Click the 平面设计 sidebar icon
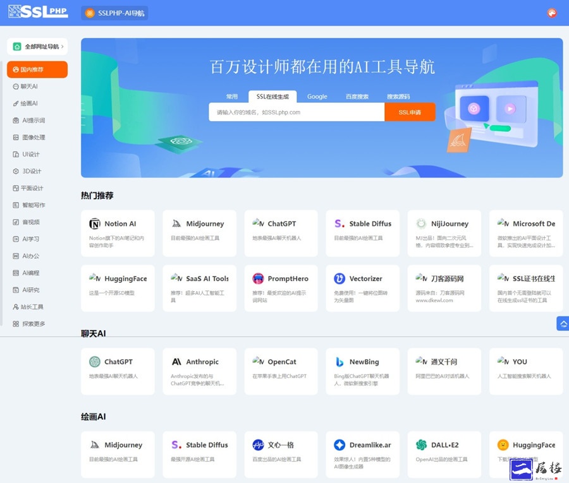 tap(16, 188)
